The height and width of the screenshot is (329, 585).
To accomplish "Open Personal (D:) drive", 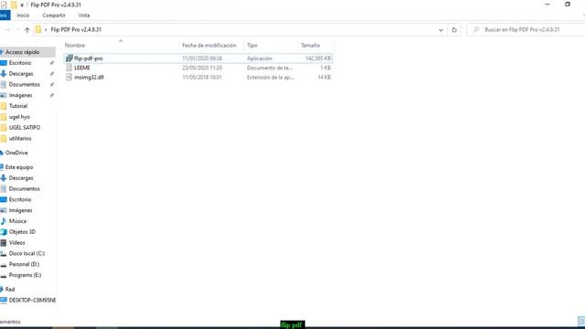I will point(24,264).
